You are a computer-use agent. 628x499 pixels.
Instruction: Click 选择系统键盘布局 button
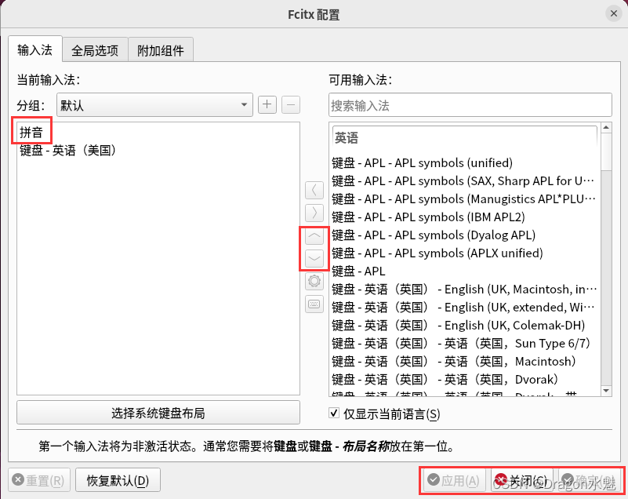[158, 413]
